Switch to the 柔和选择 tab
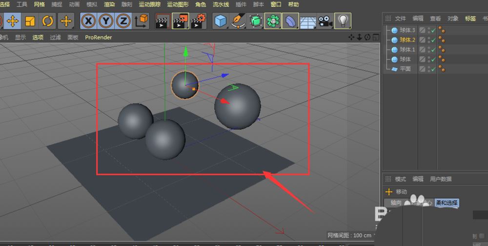Screen dimensions: 488x246 coord(447,203)
